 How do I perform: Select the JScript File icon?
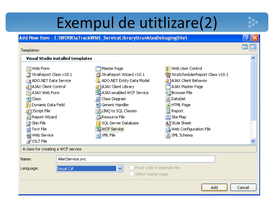click(28, 111)
